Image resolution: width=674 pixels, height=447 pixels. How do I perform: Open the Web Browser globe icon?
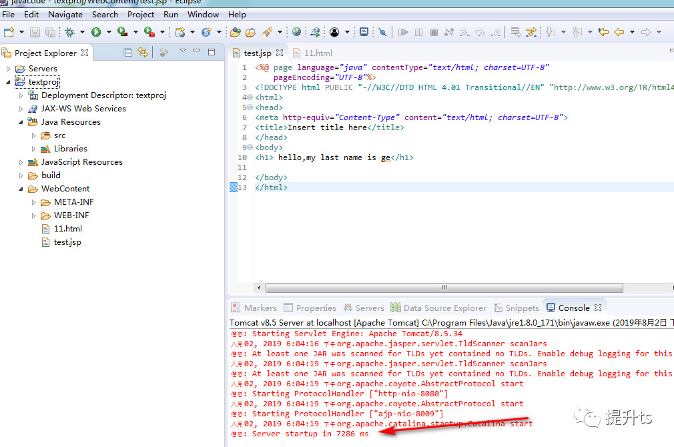click(x=296, y=32)
